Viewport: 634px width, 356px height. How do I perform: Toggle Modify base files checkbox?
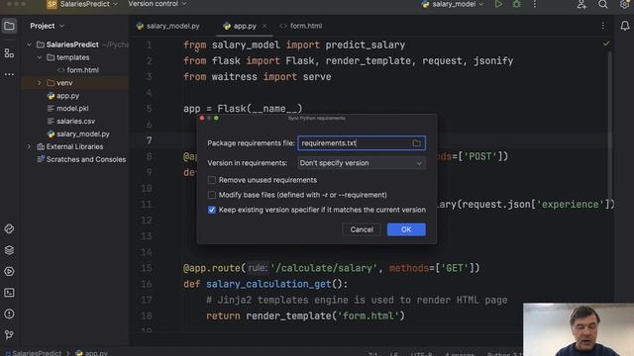[211, 195]
